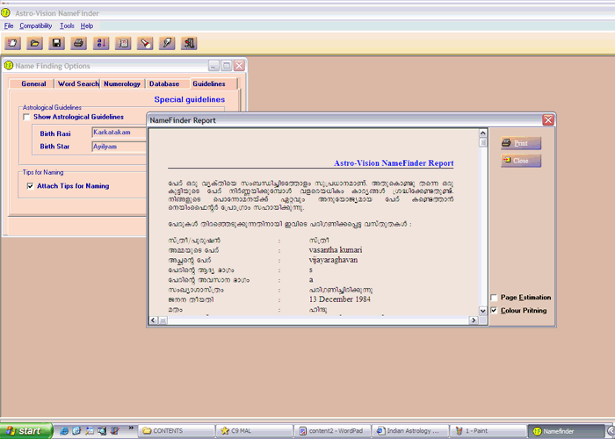Click the Print button in report window
615x439 pixels.
click(521, 143)
